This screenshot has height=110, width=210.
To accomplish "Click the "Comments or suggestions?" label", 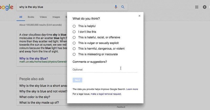I will tap(90, 62).
